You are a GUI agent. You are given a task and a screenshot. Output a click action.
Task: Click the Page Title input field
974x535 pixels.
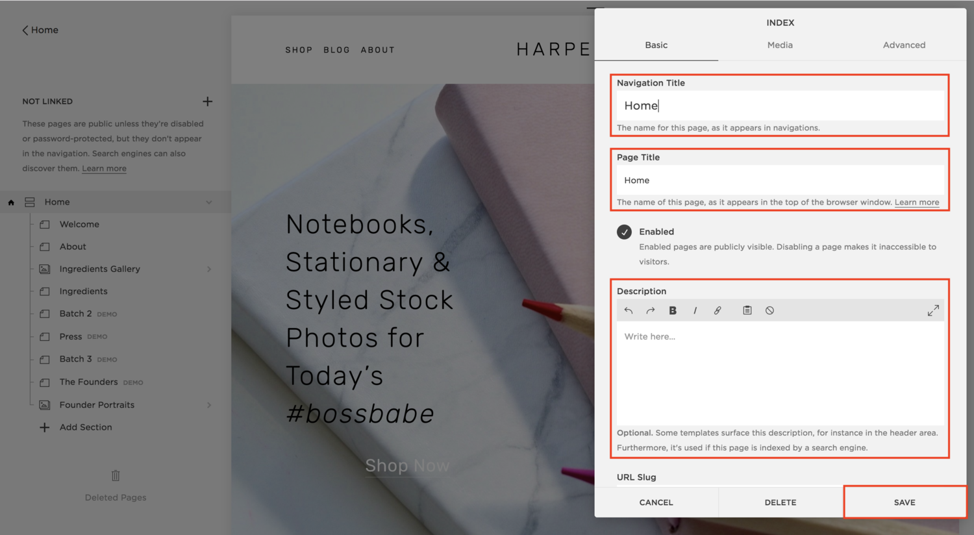[780, 180]
